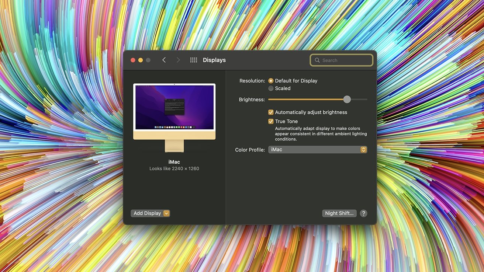The image size is (484, 272).
Task: Minimize the Displays window
Action: point(141,60)
